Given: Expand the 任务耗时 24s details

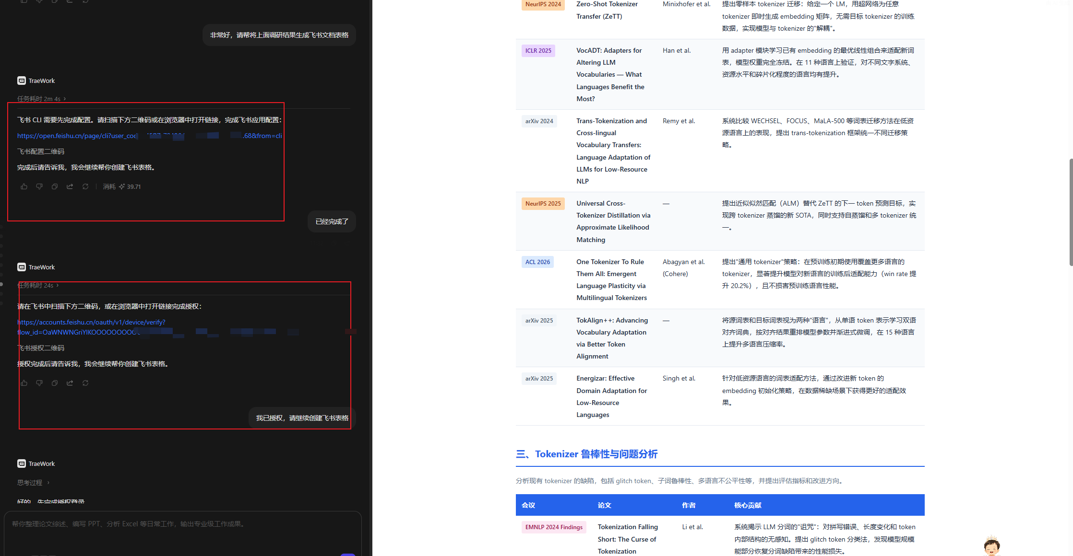Looking at the screenshot, I should coord(38,285).
